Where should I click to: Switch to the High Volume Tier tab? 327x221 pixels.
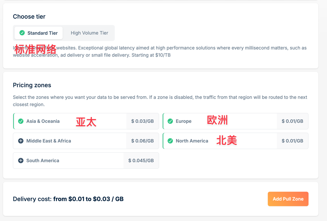point(89,33)
